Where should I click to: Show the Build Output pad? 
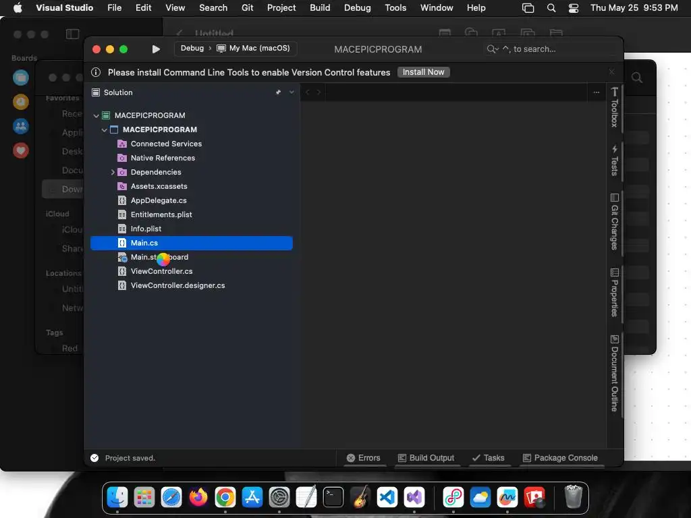pos(426,458)
